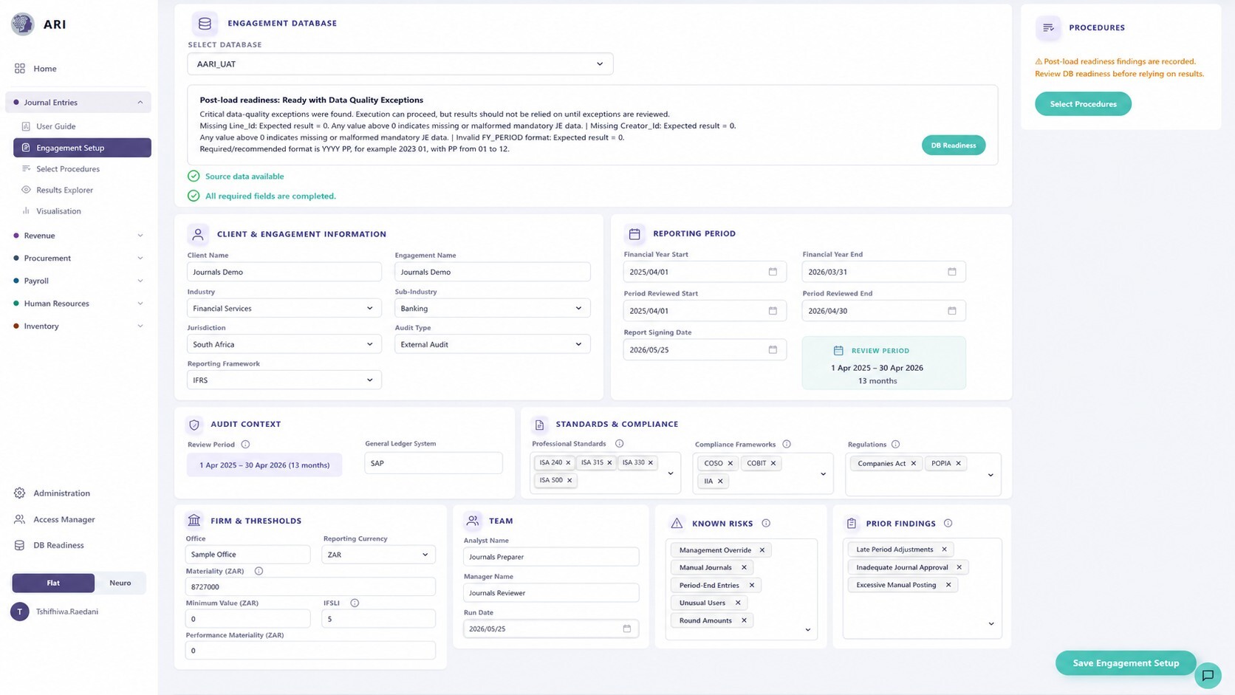Open the Select Database dropdown
Viewport: 1235px width, 695px height.
click(x=400, y=64)
